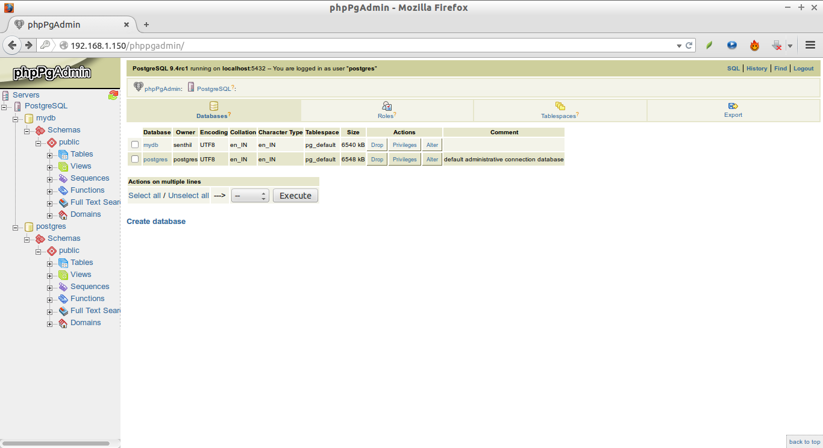Open the Tables icon under mydb

pos(63,154)
